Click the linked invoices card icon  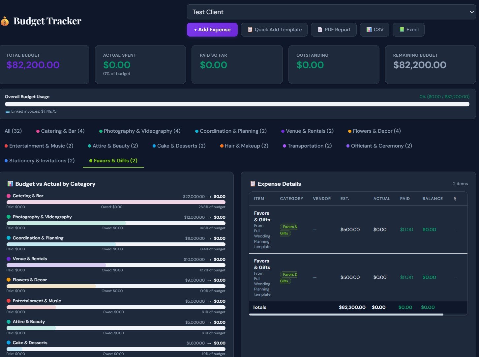(7, 111)
